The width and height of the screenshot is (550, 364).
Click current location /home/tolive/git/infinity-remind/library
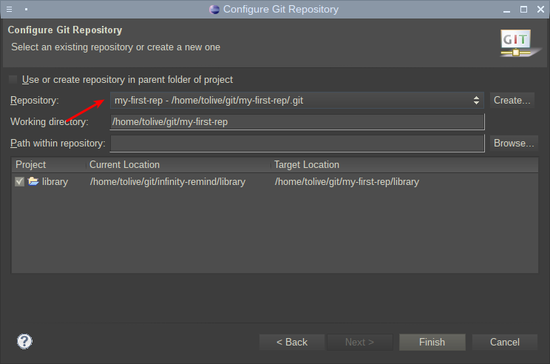pos(168,182)
